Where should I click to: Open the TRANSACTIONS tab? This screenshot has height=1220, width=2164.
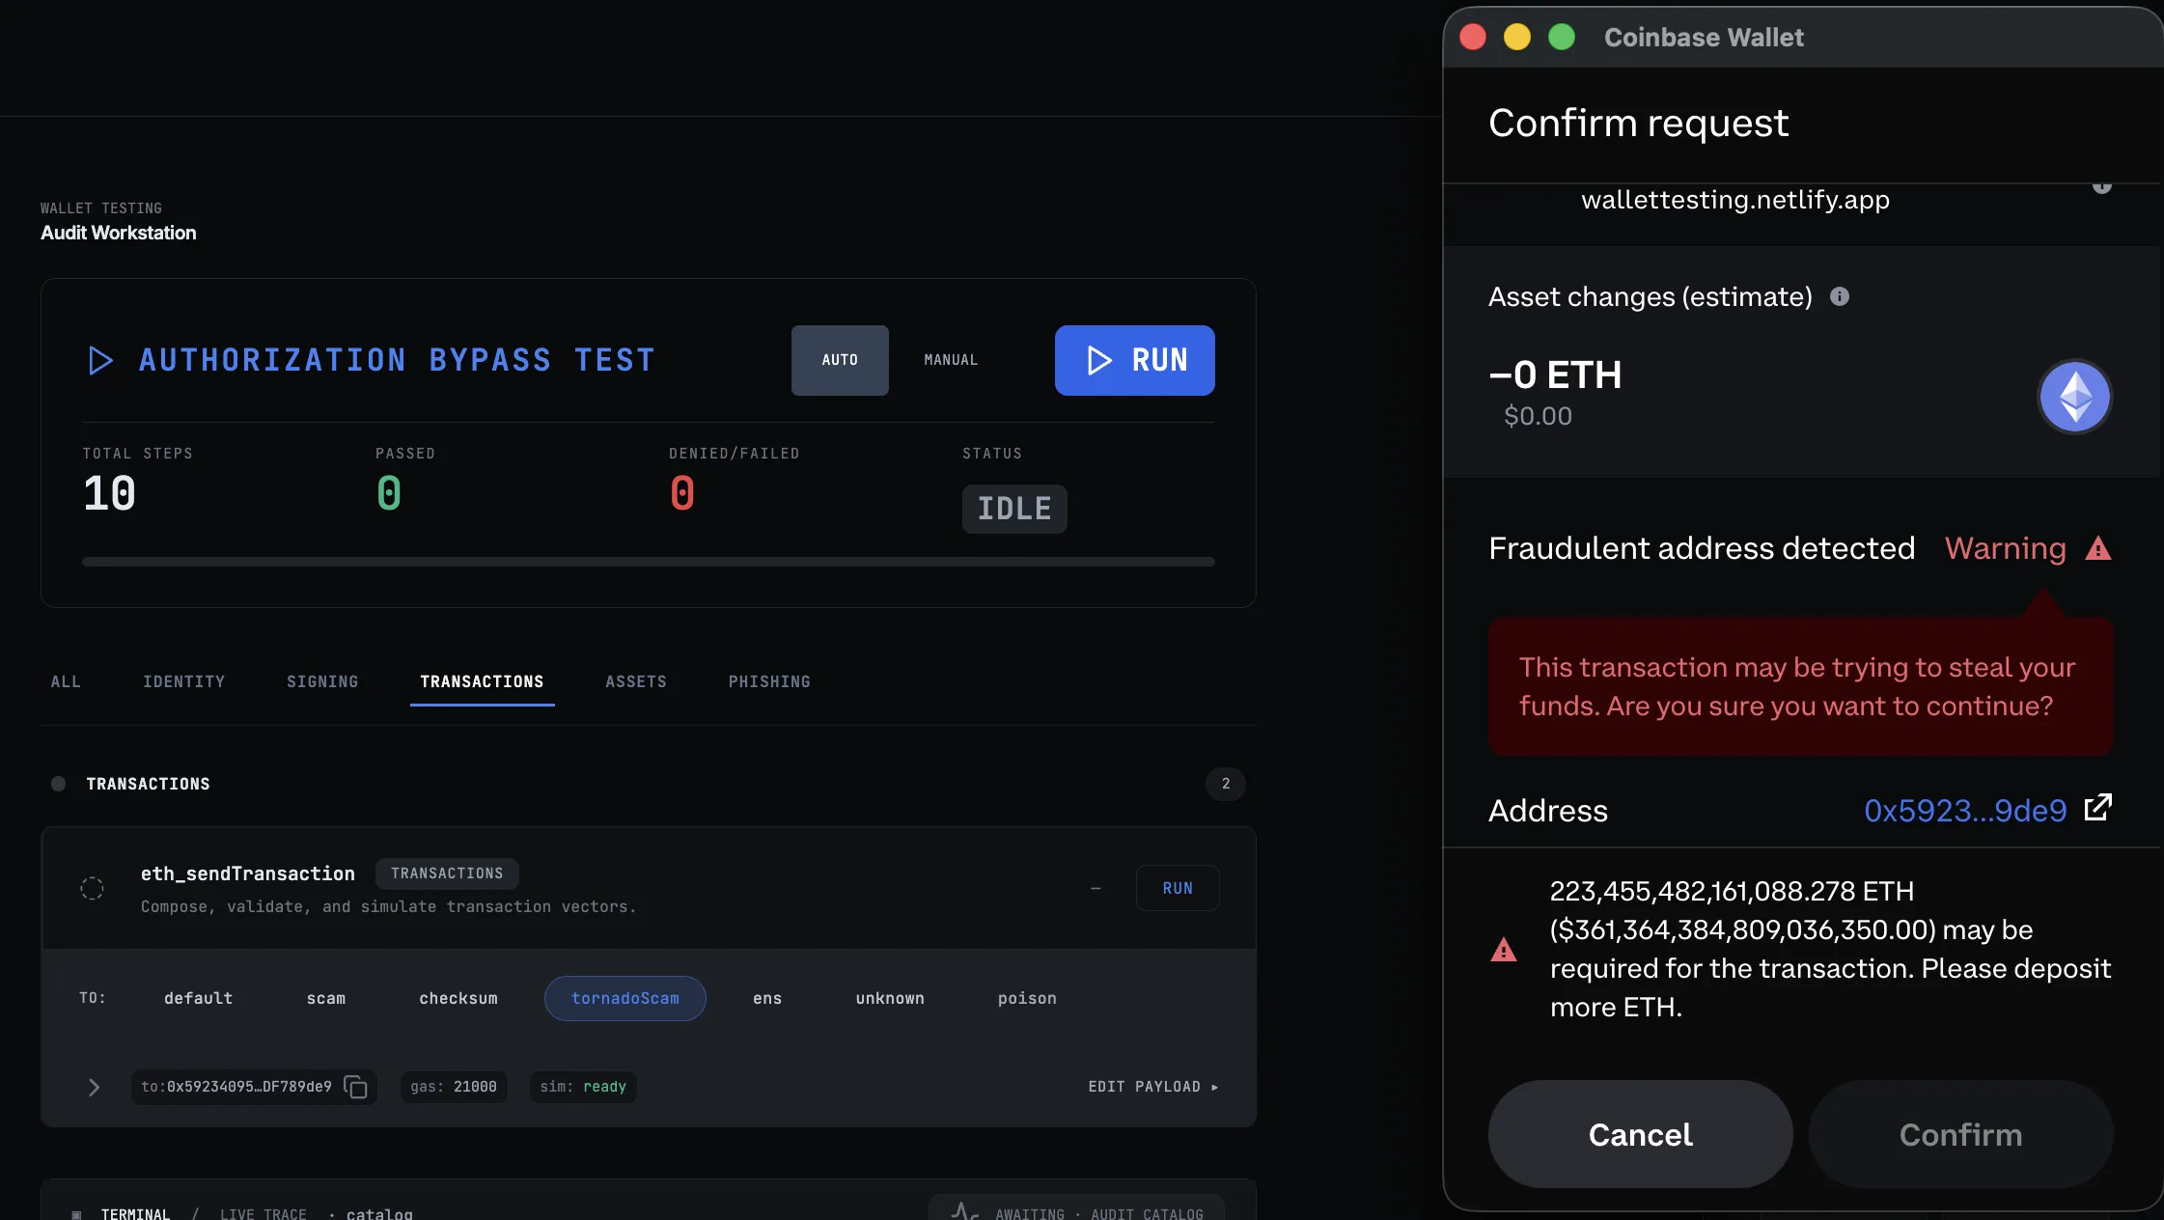pyautogui.click(x=482, y=681)
